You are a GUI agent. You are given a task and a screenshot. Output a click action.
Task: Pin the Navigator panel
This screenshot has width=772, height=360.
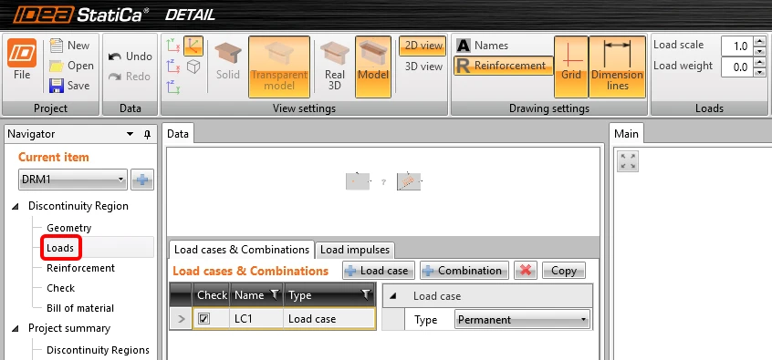pos(147,134)
